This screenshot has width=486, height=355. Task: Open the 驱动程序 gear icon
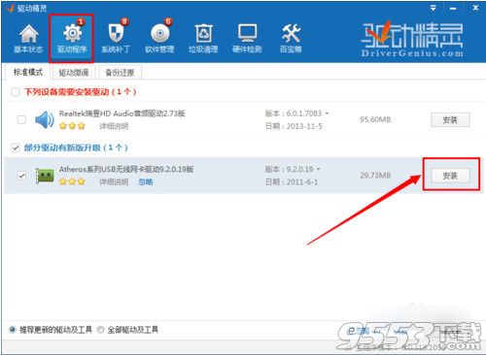(72, 38)
